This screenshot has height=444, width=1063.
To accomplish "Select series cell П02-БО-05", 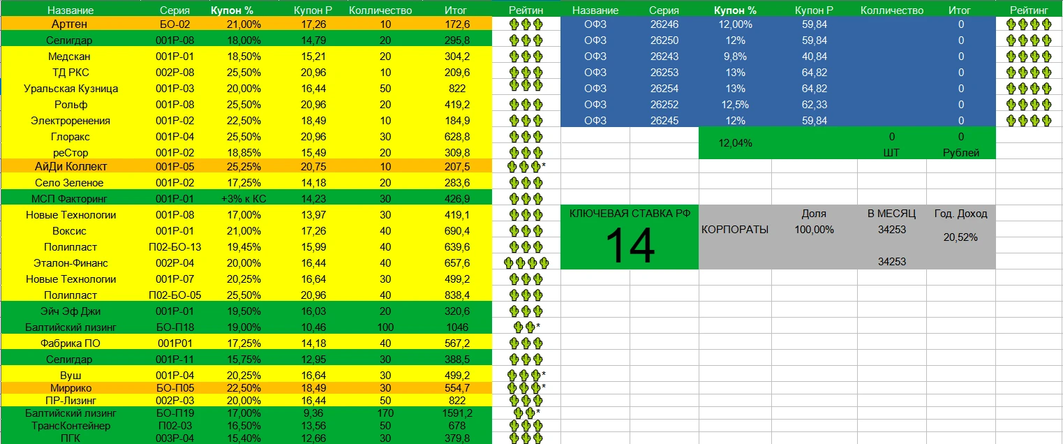I will tap(175, 295).
